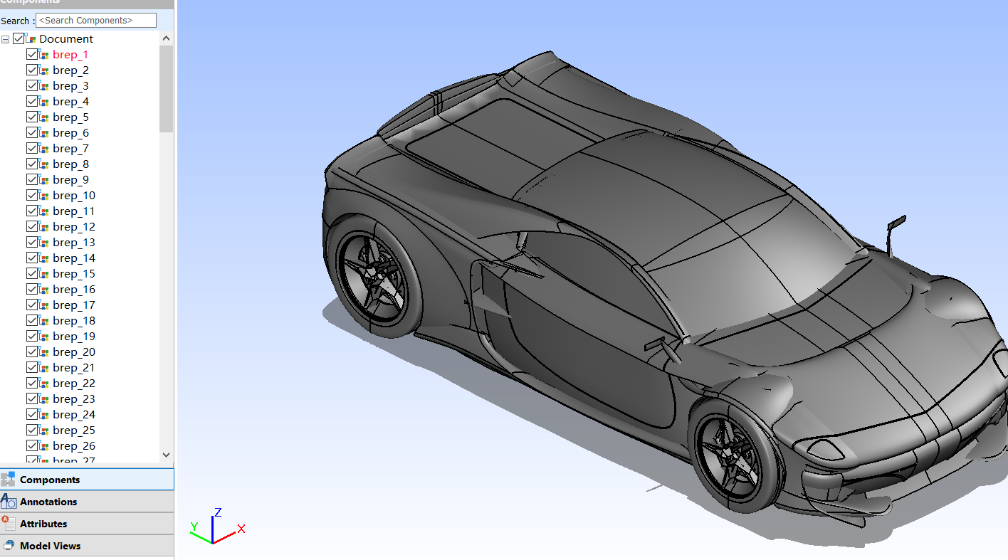Uncheck the brep_21 checkbox
Screen dimensions: 1008x560
click(x=32, y=367)
